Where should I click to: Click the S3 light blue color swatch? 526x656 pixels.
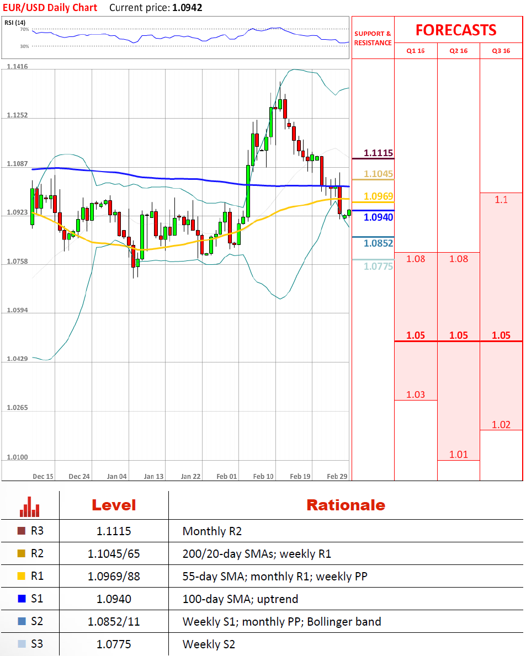coord(22,644)
